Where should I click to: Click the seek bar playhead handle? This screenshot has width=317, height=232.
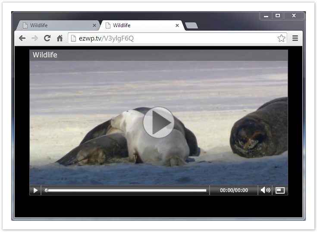click(x=46, y=190)
